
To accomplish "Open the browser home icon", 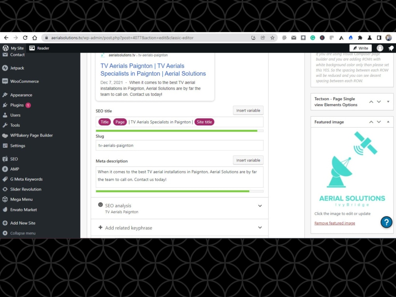I will pos(34,38).
